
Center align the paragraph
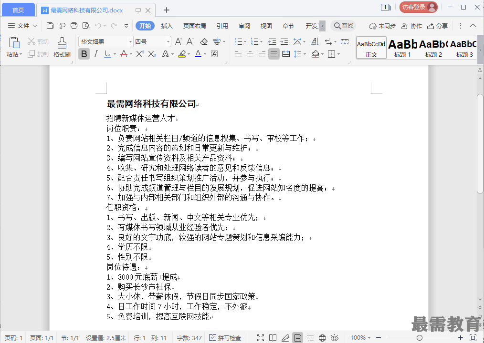click(x=250, y=54)
